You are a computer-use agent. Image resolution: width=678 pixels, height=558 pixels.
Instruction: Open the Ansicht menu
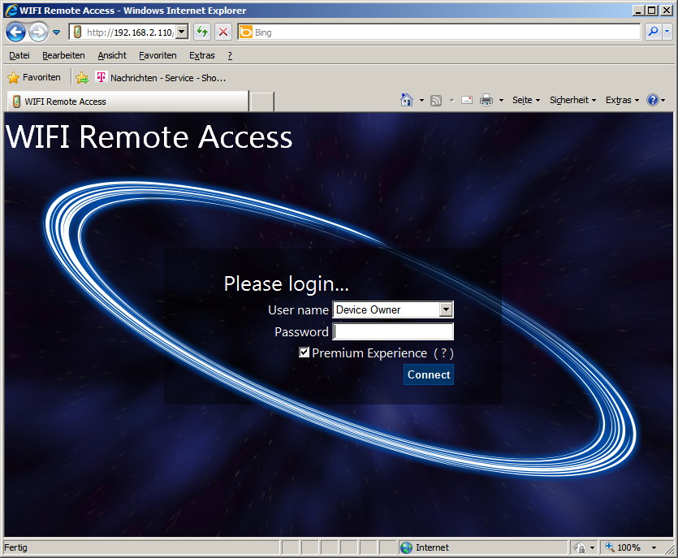112,55
